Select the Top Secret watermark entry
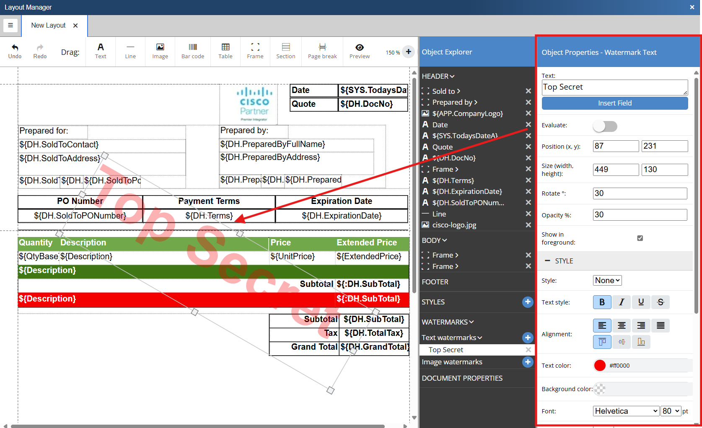 pos(446,350)
